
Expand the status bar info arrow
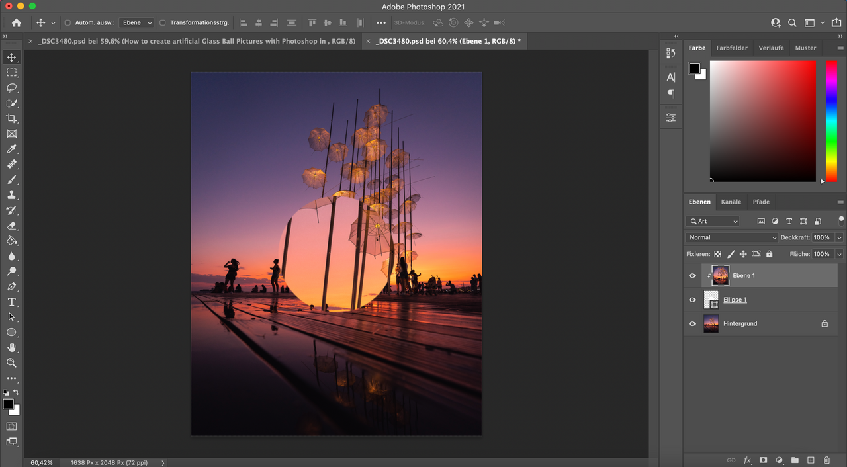click(163, 463)
